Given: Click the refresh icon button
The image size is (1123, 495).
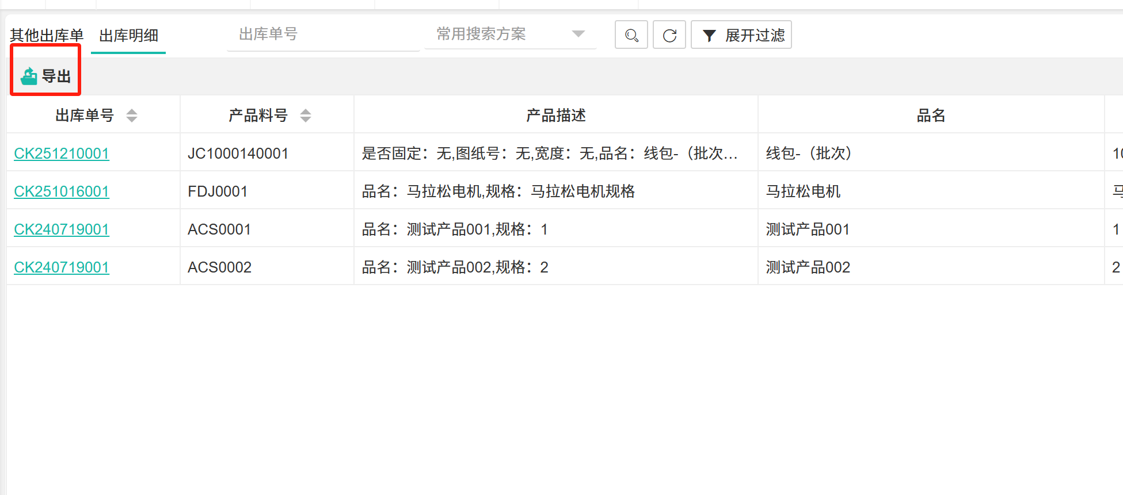Looking at the screenshot, I should point(669,35).
